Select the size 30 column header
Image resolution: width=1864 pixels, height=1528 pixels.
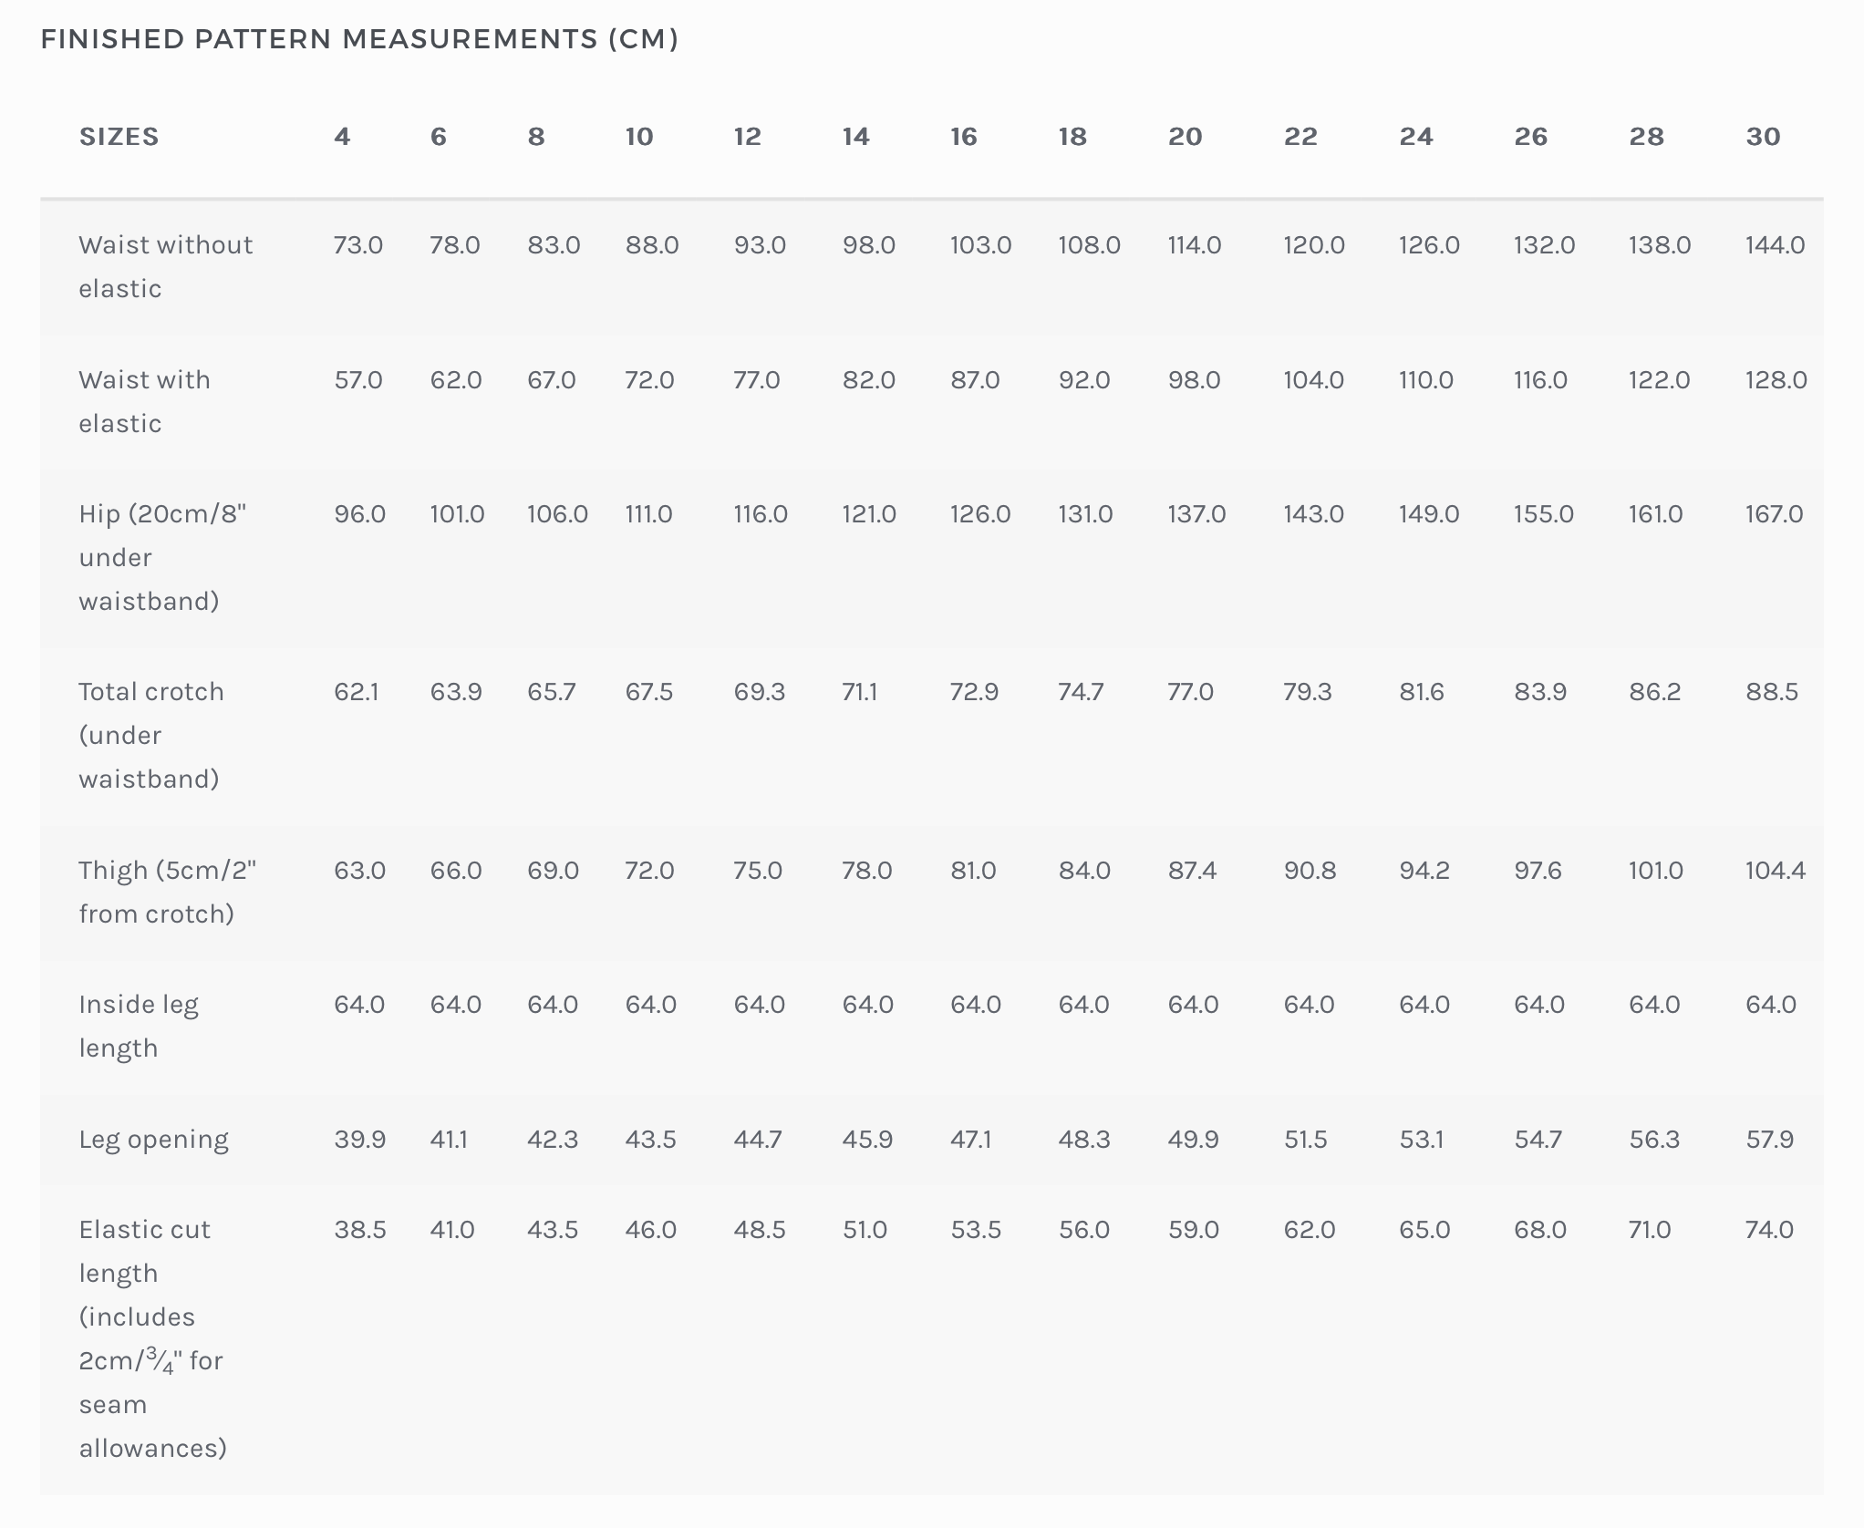(1763, 137)
